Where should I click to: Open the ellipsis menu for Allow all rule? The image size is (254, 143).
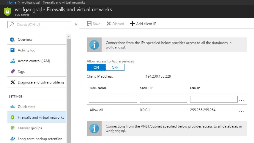point(241,111)
